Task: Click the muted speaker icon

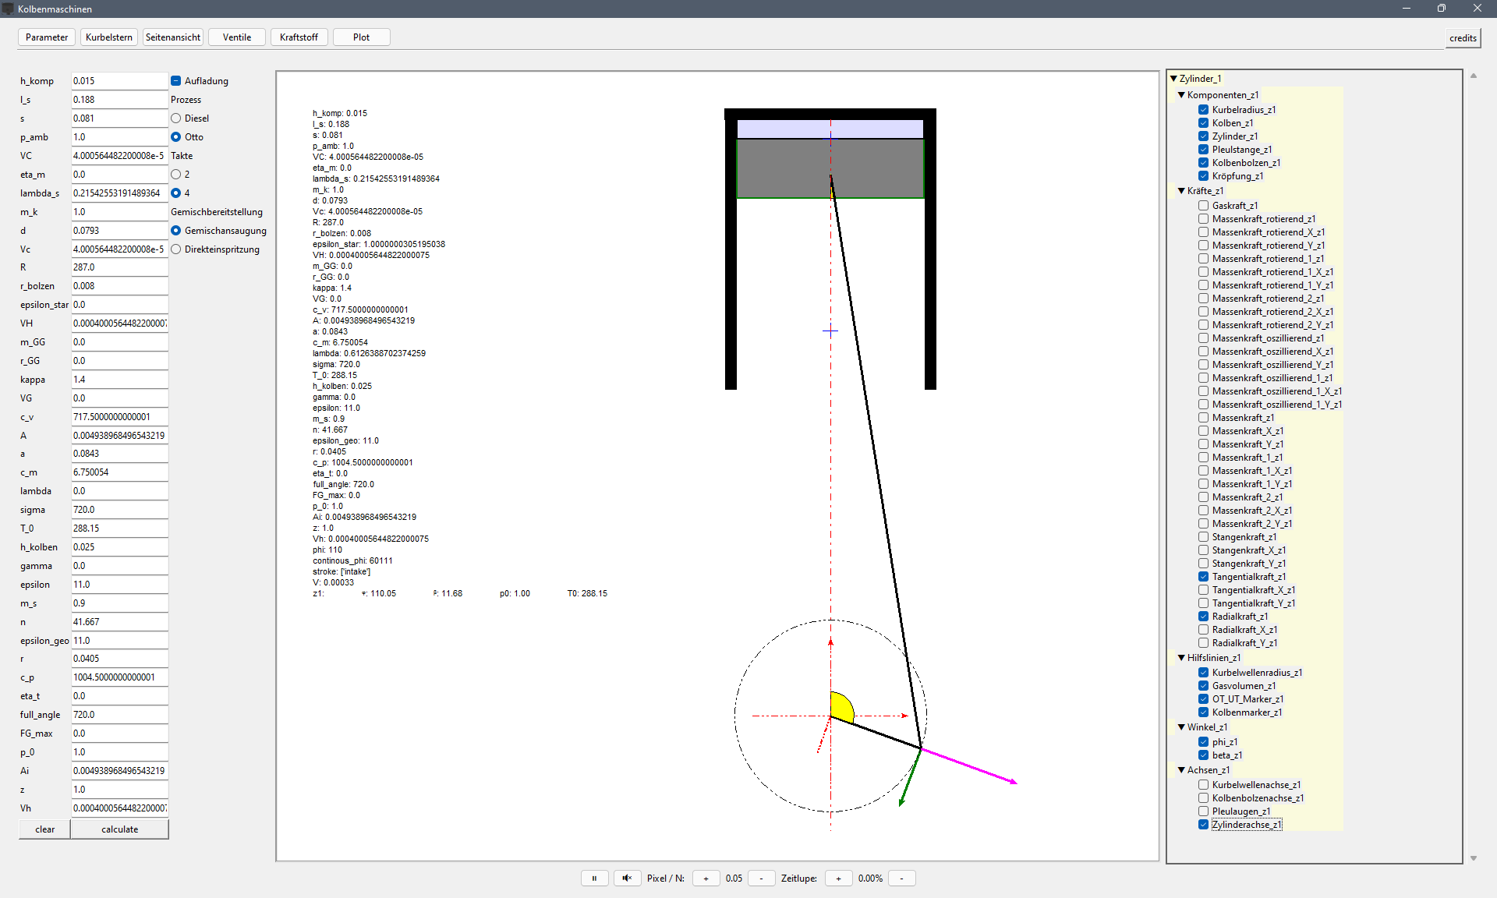Action: click(627, 879)
